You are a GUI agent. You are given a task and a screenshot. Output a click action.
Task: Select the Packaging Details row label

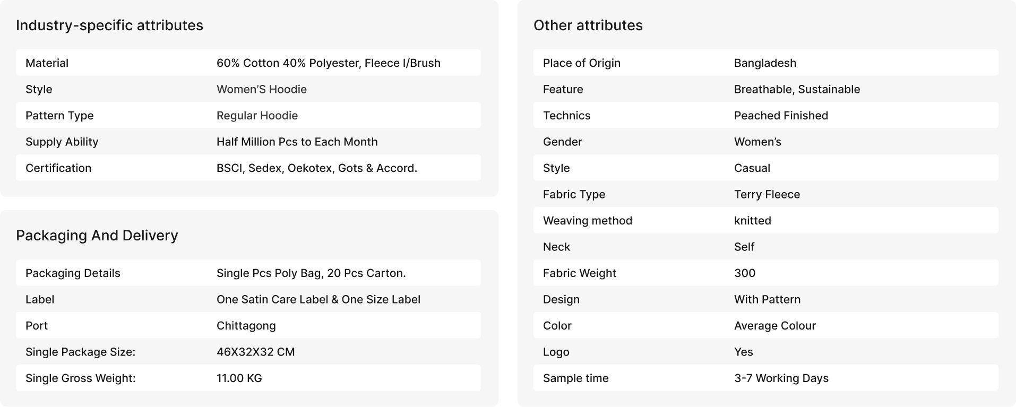coord(73,273)
